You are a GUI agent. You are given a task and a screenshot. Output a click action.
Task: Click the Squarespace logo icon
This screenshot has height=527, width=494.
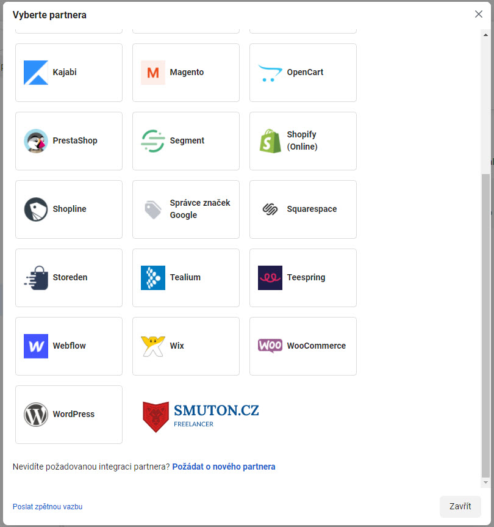point(270,209)
